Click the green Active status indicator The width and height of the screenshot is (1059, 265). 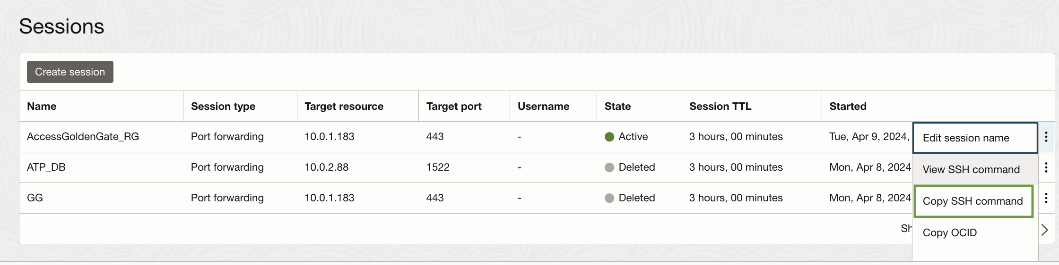[x=609, y=137]
